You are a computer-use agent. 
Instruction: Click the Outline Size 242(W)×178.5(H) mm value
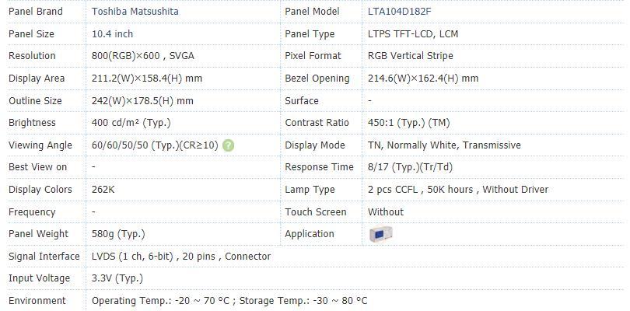click(x=142, y=101)
